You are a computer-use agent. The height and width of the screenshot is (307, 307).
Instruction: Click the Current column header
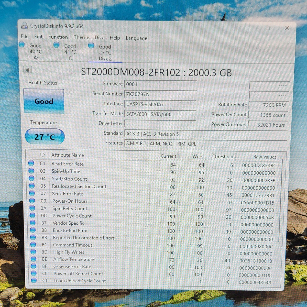click(x=168, y=156)
